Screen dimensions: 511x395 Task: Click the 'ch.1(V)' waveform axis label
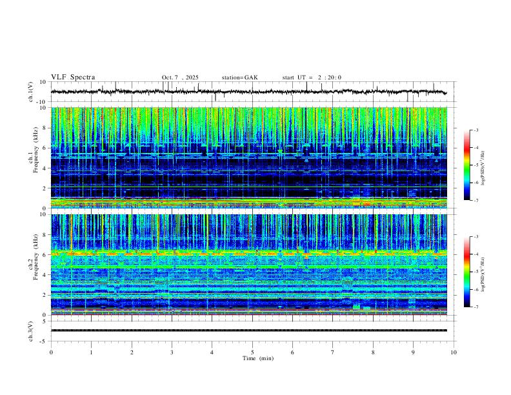click(31, 92)
